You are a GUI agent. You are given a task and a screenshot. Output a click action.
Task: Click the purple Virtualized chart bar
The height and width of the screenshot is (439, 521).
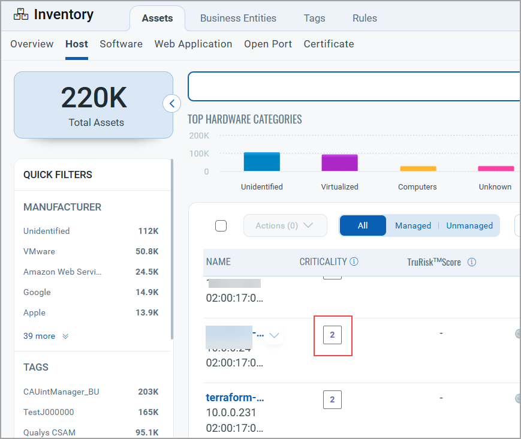pyautogui.click(x=339, y=163)
